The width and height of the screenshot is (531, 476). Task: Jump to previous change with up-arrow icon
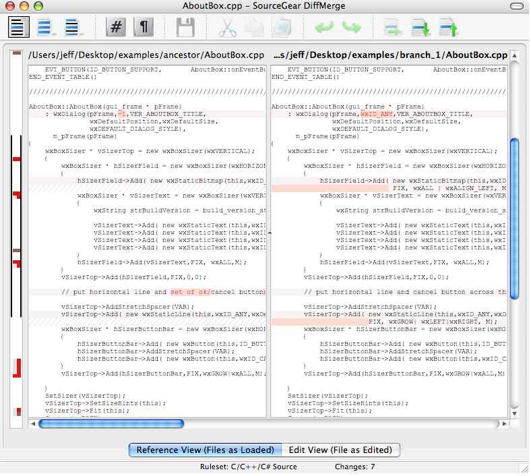coord(448,28)
